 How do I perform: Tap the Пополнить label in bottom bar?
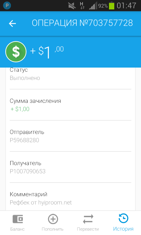click(53, 229)
